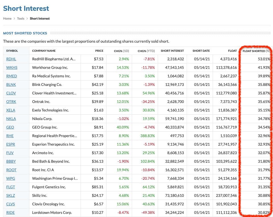Select the GEO Group Inc. company name
This screenshot has height=217, width=273.
pyautogui.click(x=45, y=127)
